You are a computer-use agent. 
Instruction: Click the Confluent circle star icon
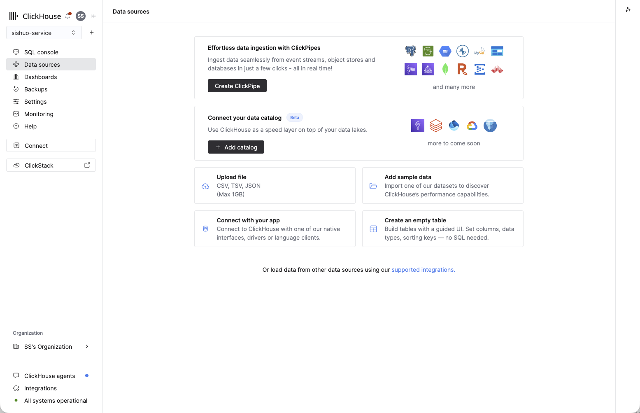[x=463, y=51]
